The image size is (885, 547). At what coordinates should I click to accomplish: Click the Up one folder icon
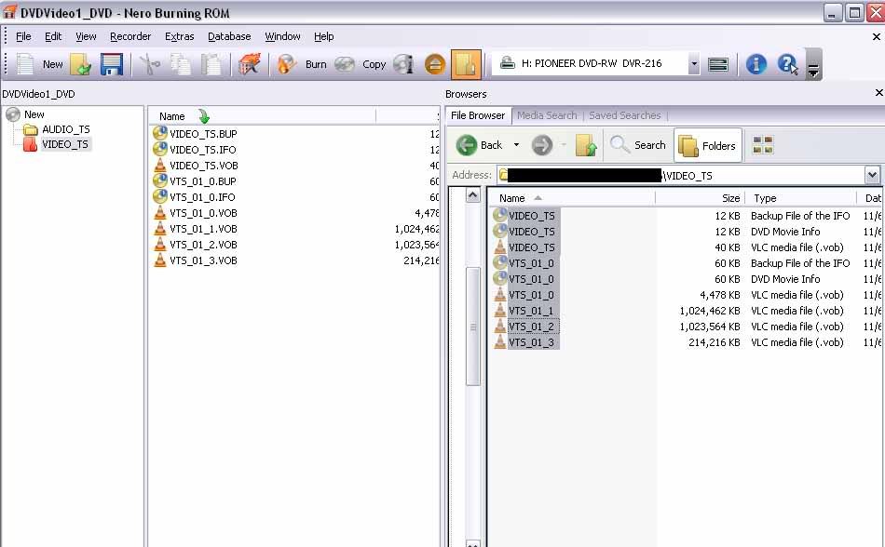tap(586, 145)
